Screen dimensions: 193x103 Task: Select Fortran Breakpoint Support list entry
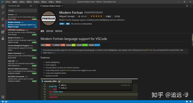[22, 48]
